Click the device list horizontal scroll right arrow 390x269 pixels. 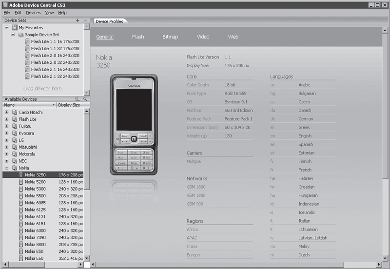(x=80, y=264)
